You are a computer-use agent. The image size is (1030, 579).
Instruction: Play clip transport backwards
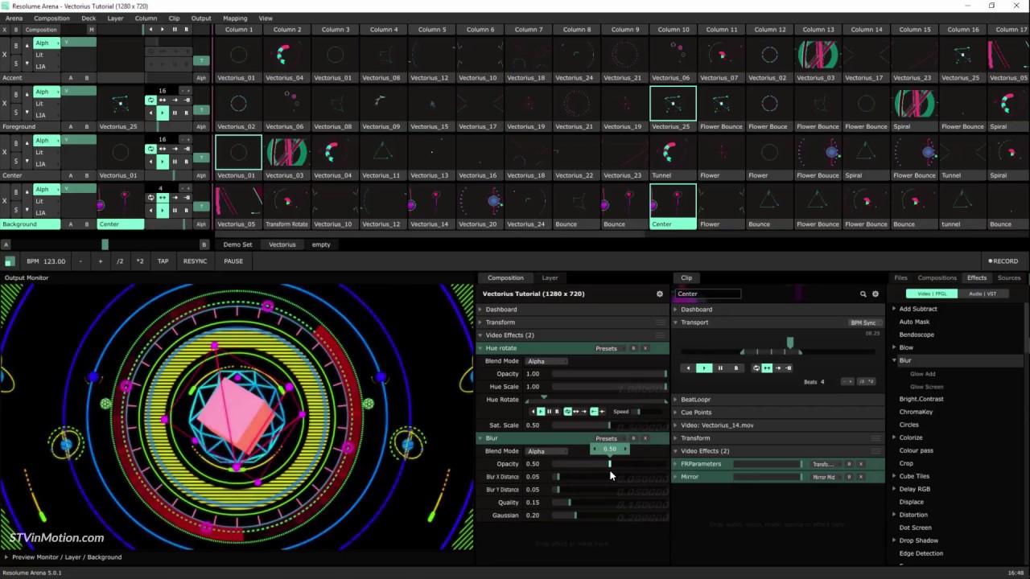[x=688, y=368]
